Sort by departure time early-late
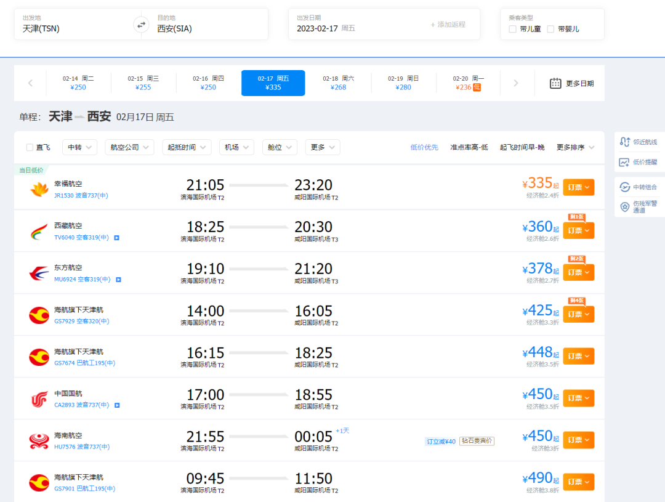 pyautogui.click(x=522, y=147)
